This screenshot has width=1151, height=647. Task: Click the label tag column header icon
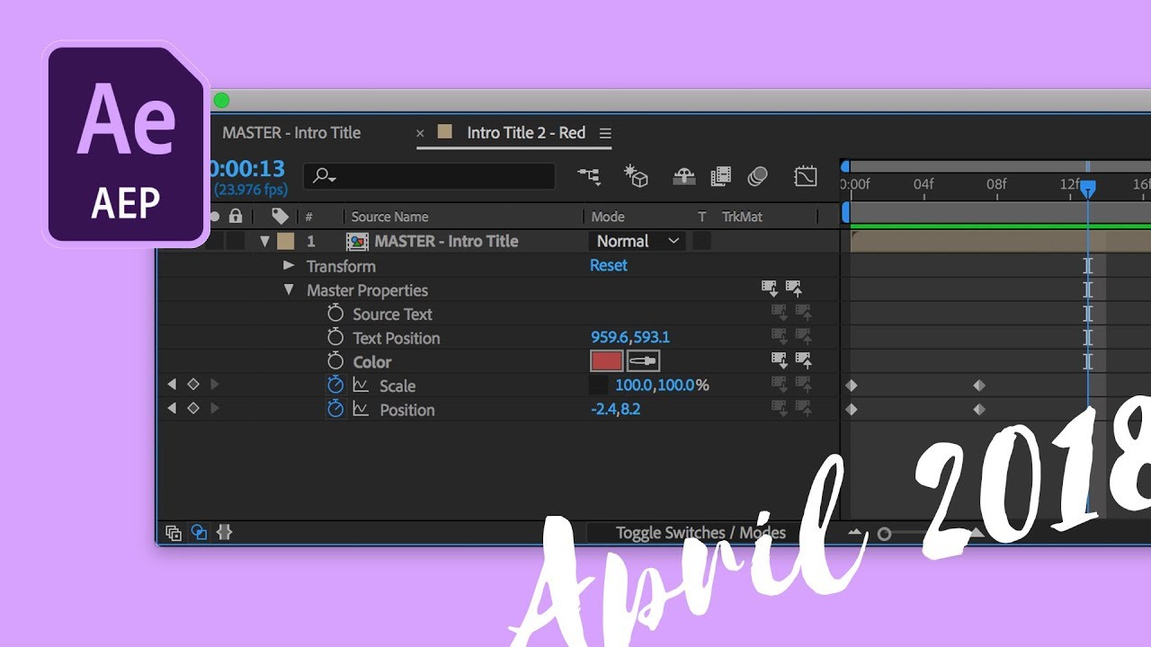coord(280,217)
